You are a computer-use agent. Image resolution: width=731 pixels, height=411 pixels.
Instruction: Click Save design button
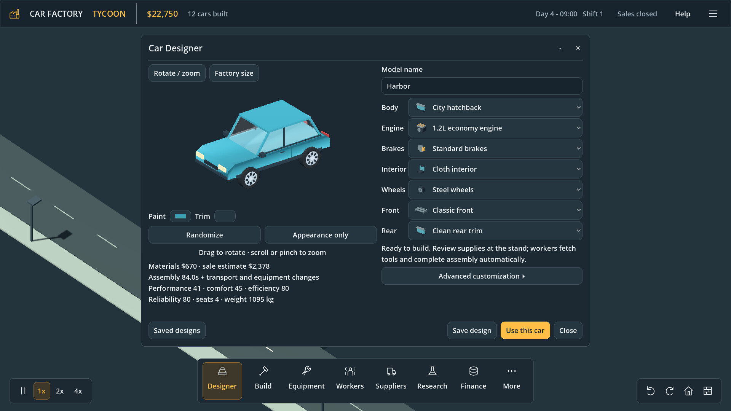point(472,330)
